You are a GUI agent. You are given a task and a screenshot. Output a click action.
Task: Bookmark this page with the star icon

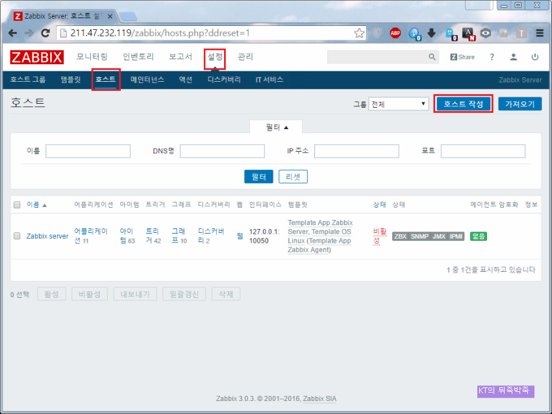point(359,33)
